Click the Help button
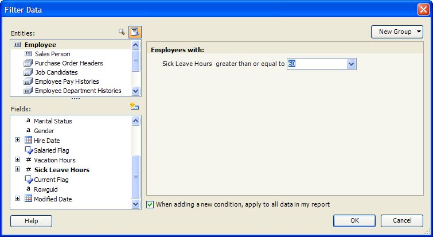The image size is (433, 237). pyautogui.click(x=31, y=221)
